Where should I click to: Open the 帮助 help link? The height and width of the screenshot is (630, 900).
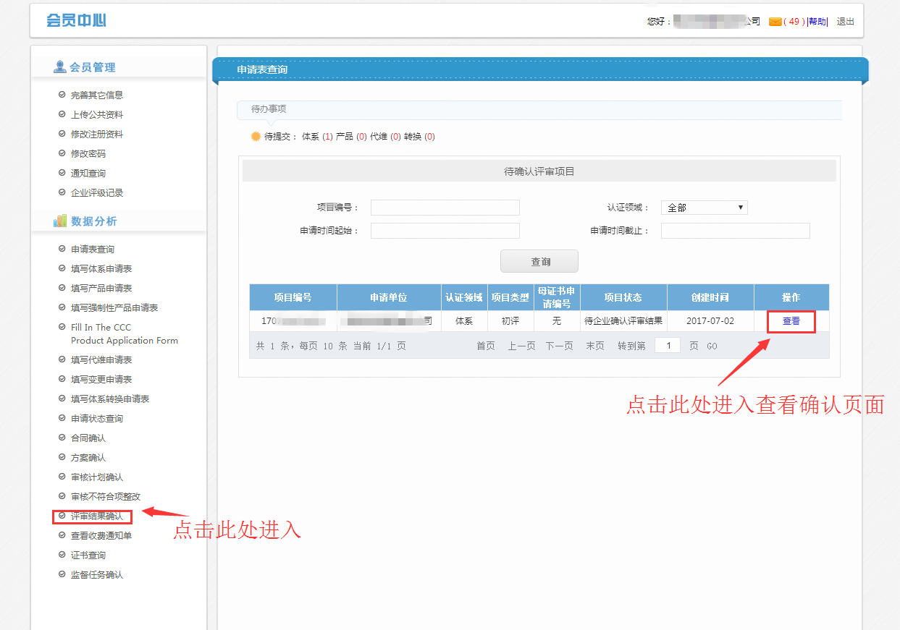(817, 22)
